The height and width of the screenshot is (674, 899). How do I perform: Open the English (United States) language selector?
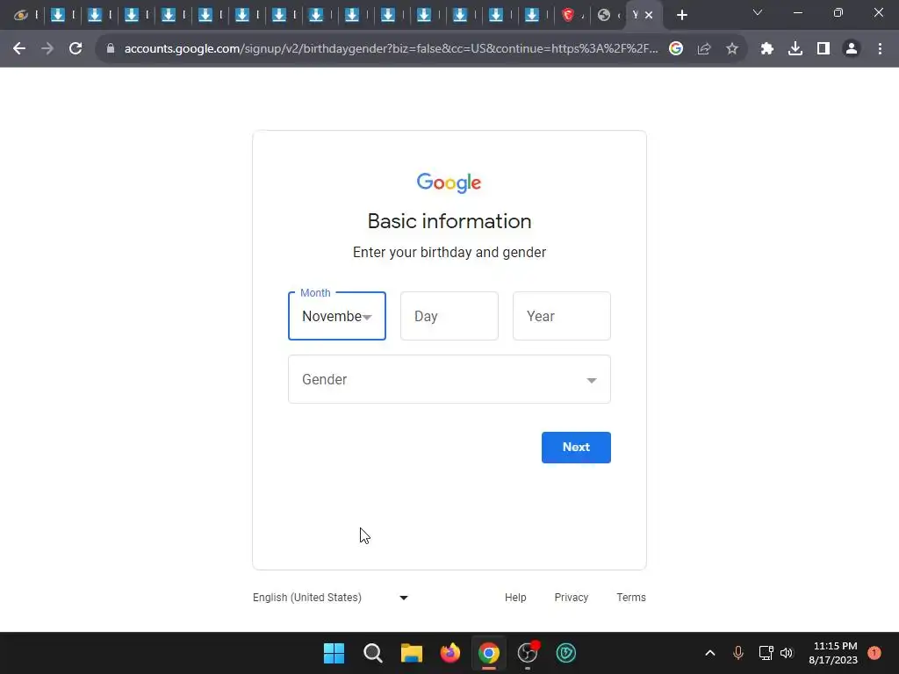(331, 597)
